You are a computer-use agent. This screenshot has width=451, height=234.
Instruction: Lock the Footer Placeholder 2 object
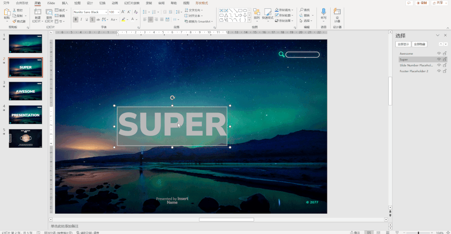tap(445, 71)
